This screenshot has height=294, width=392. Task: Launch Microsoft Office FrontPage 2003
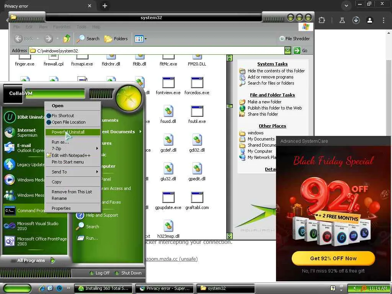pos(35,241)
